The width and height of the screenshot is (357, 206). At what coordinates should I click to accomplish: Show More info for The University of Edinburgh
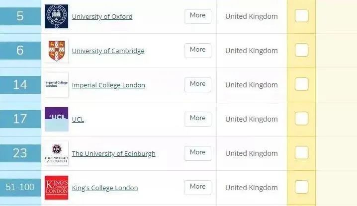click(198, 153)
